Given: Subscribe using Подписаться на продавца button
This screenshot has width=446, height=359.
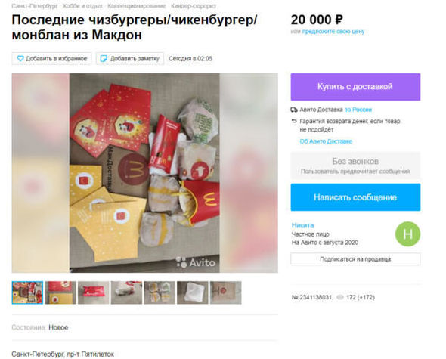Looking at the screenshot, I should pos(355,259).
